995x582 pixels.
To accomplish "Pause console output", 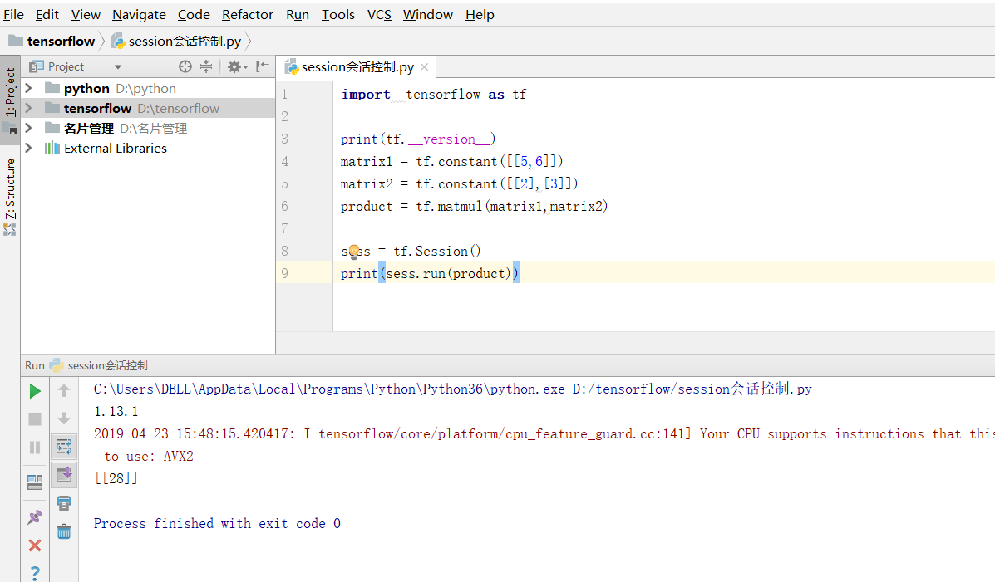I will pos(34,447).
